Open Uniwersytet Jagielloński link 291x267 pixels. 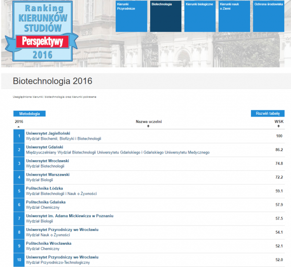pos(48,133)
